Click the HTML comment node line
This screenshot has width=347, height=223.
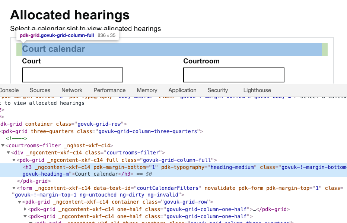point(17,139)
